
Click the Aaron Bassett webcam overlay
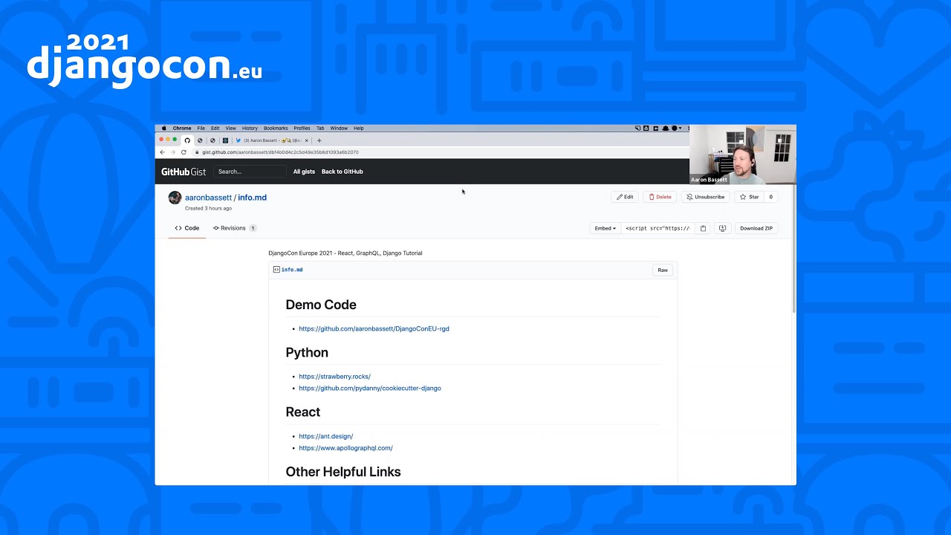coord(742,155)
